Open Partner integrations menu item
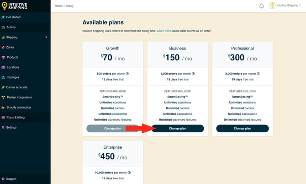The height and width of the screenshot is (184, 306). coord(19,97)
